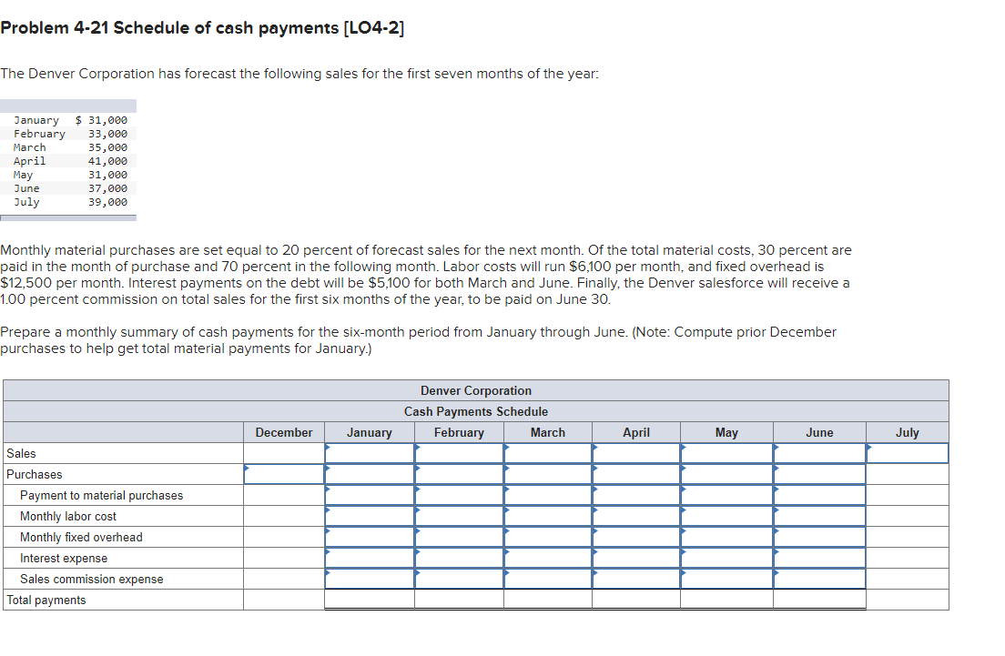Click February Payment to material purchases cell

(x=459, y=495)
